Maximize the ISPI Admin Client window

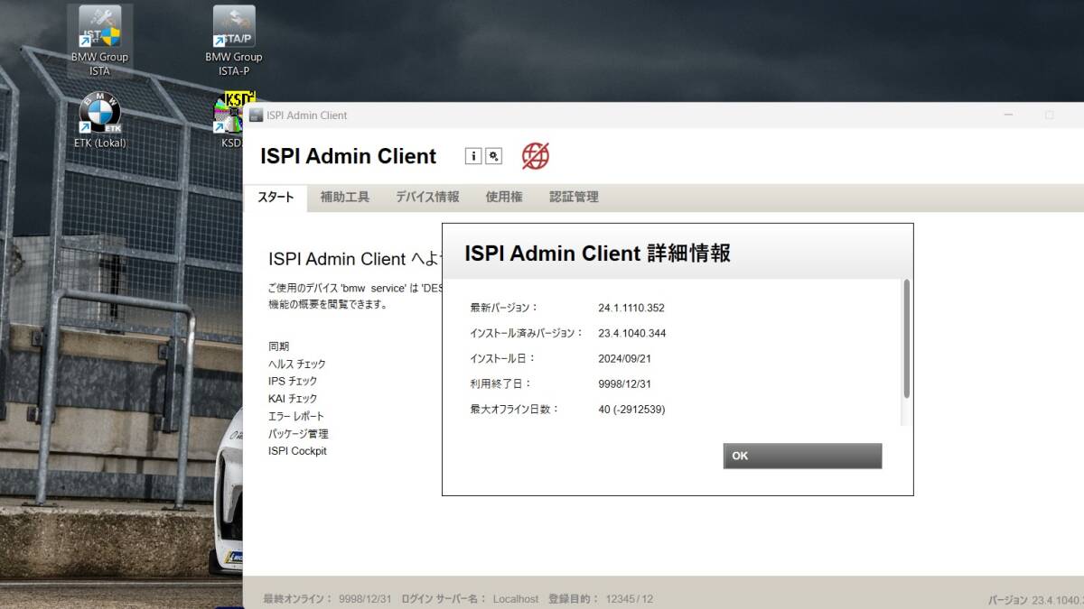tap(1049, 115)
